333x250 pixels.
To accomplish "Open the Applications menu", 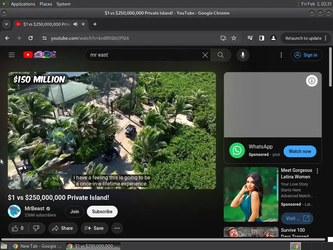I will (x=23, y=4).
